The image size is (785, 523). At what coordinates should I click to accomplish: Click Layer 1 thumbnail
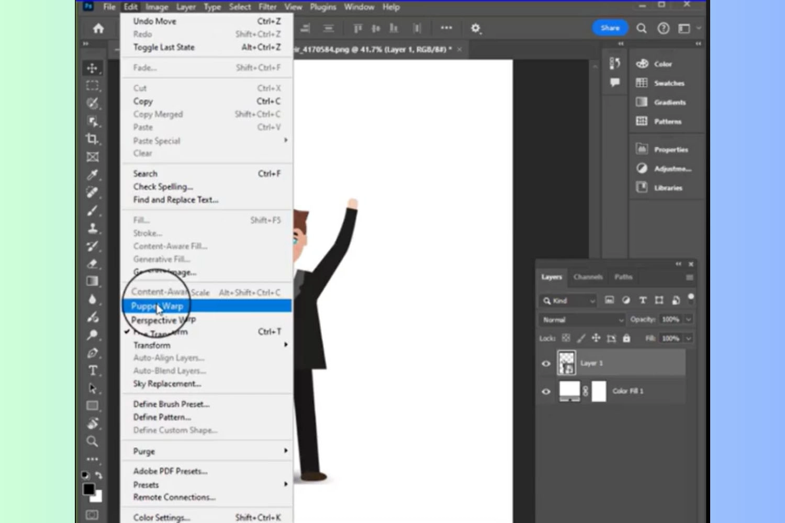click(567, 362)
